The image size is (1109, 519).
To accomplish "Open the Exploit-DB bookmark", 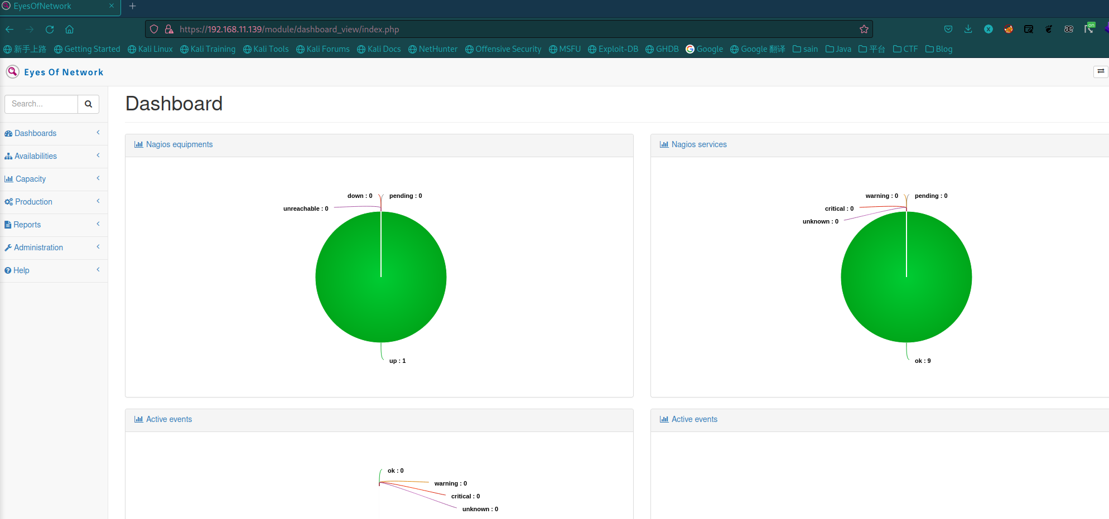I will point(613,49).
